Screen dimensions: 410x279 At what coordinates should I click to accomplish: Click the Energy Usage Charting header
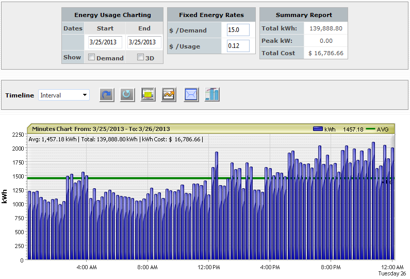112,15
